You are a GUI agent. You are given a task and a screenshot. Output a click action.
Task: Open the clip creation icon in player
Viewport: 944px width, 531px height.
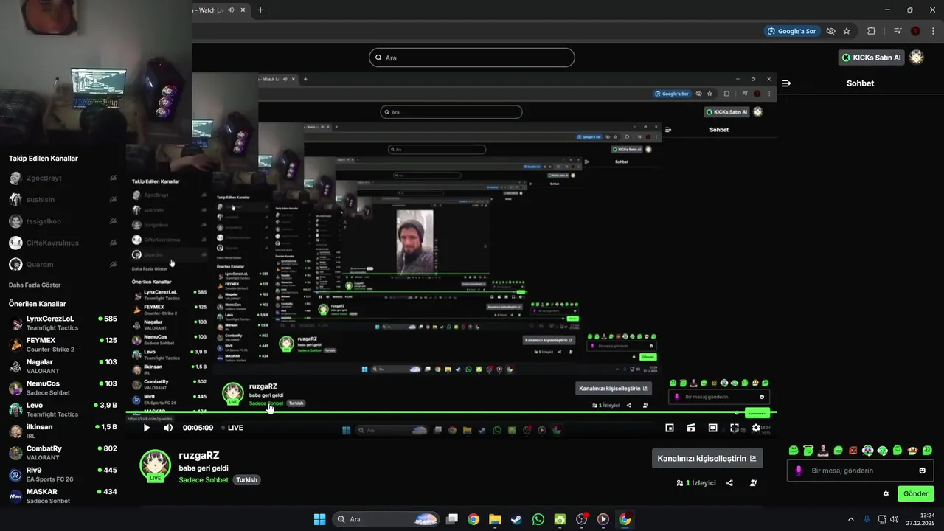pos(691,428)
